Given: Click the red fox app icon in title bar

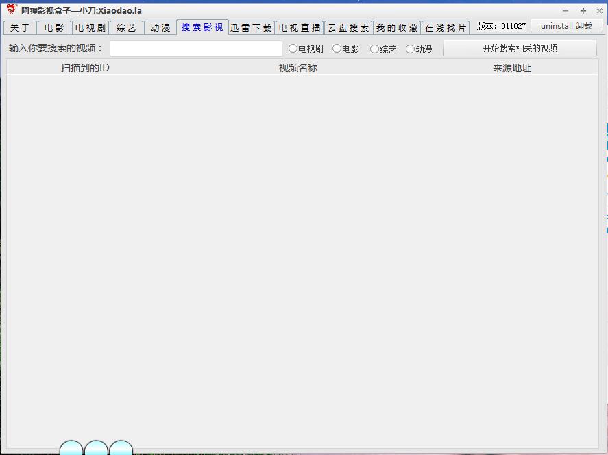Looking at the screenshot, I should click(12, 10).
